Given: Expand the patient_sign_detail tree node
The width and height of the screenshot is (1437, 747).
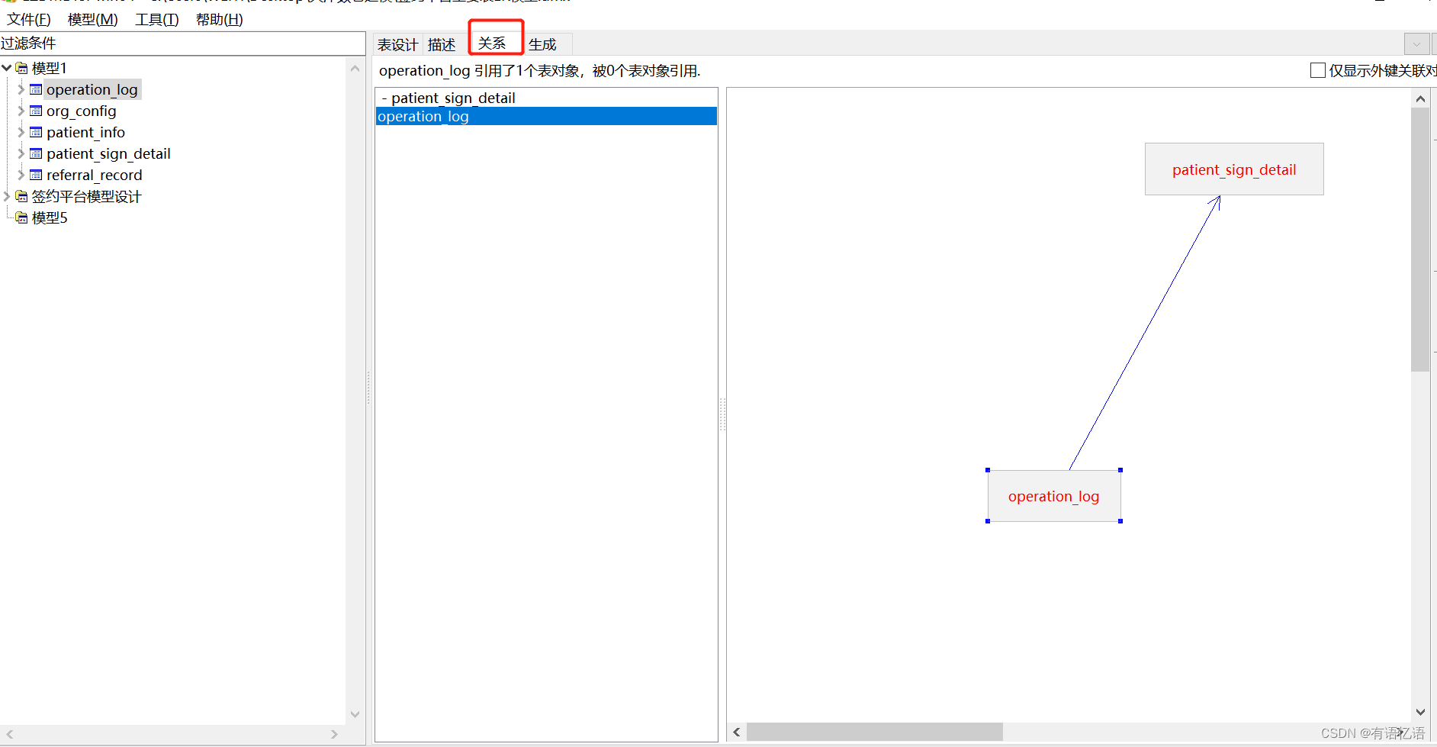Looking at the screenshot, I should 21,153.
